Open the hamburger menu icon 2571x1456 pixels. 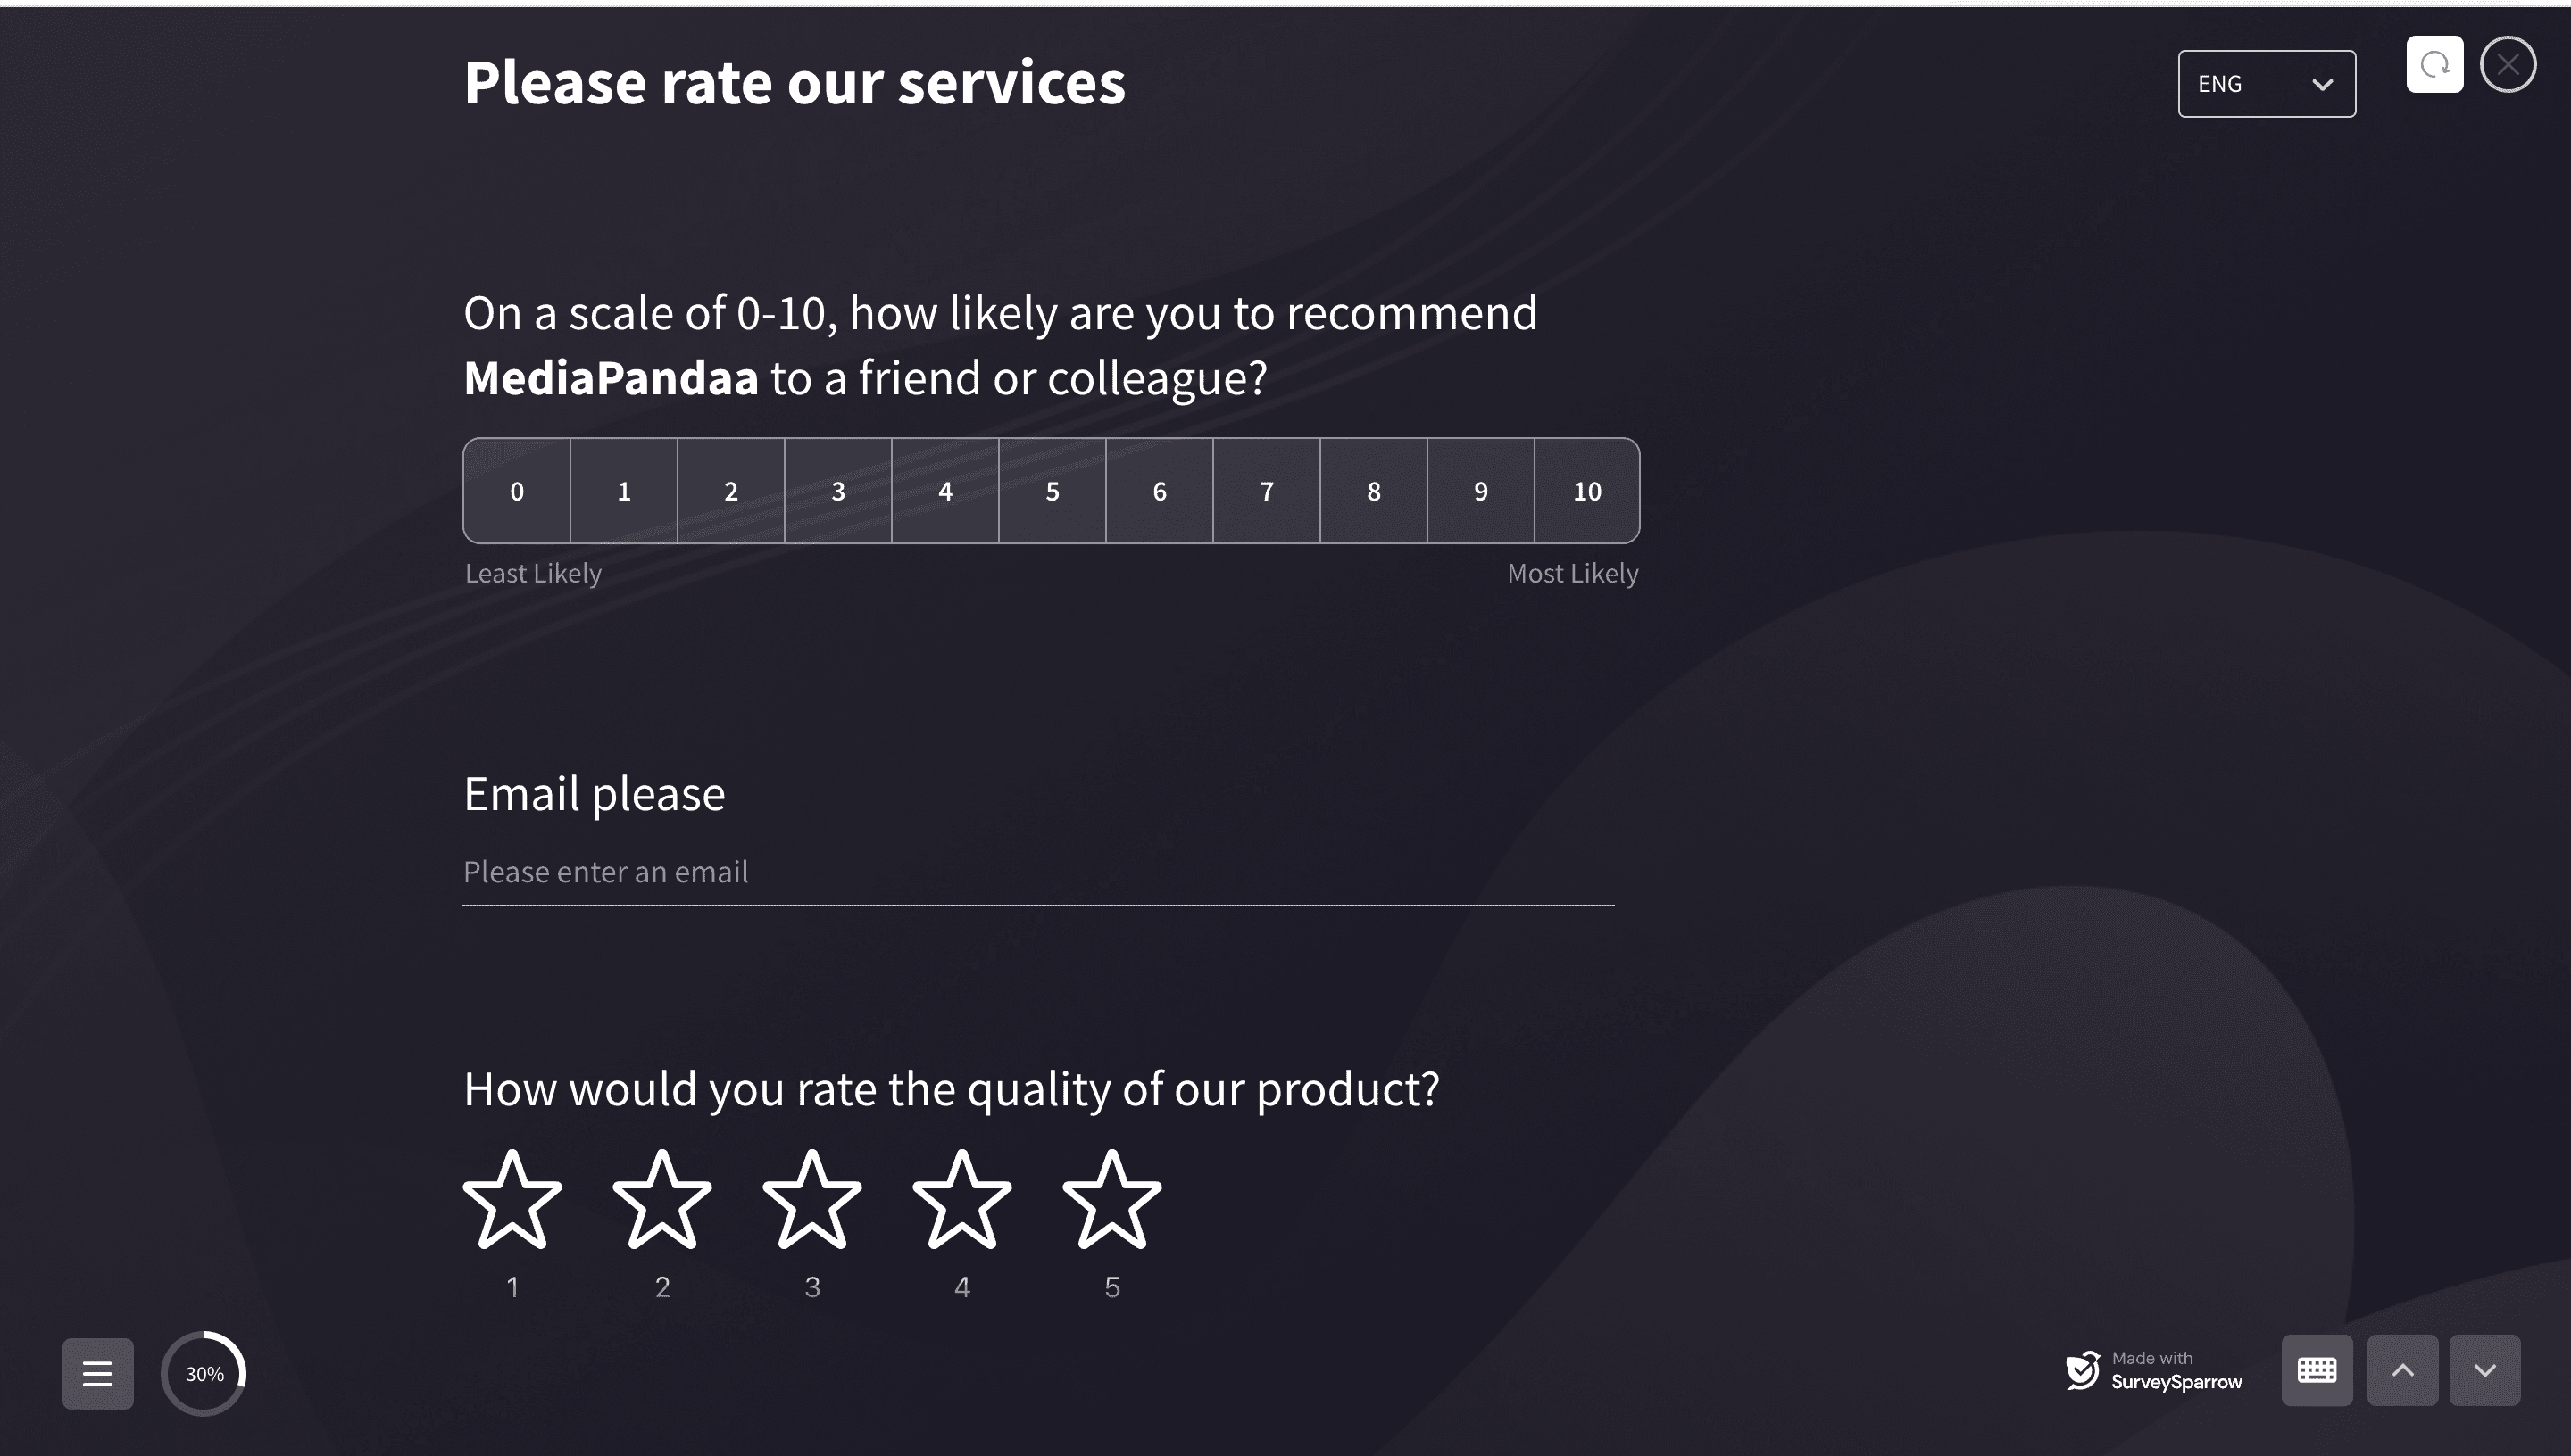(97, 1373)
